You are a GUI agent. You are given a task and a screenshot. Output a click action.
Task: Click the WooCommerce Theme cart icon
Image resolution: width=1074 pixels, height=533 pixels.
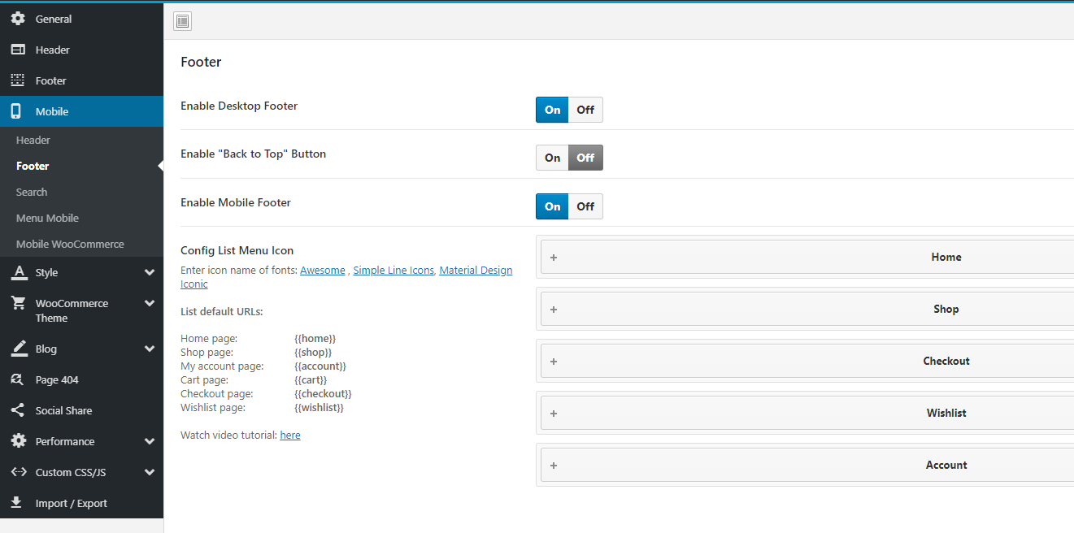tap(18, 303)
